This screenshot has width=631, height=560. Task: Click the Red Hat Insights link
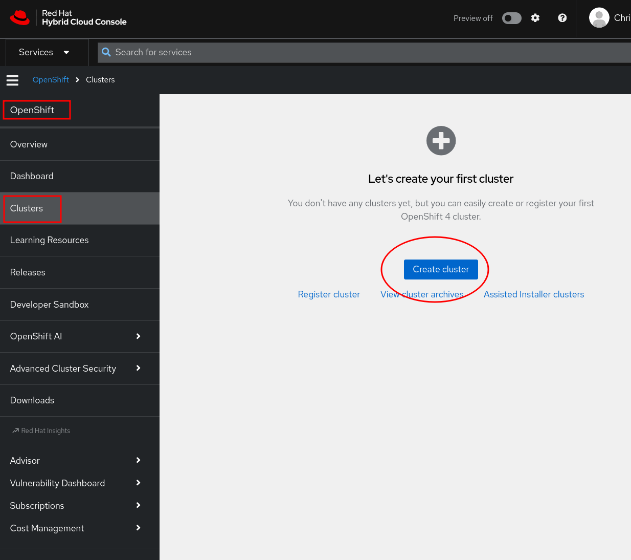coord(46,431)
